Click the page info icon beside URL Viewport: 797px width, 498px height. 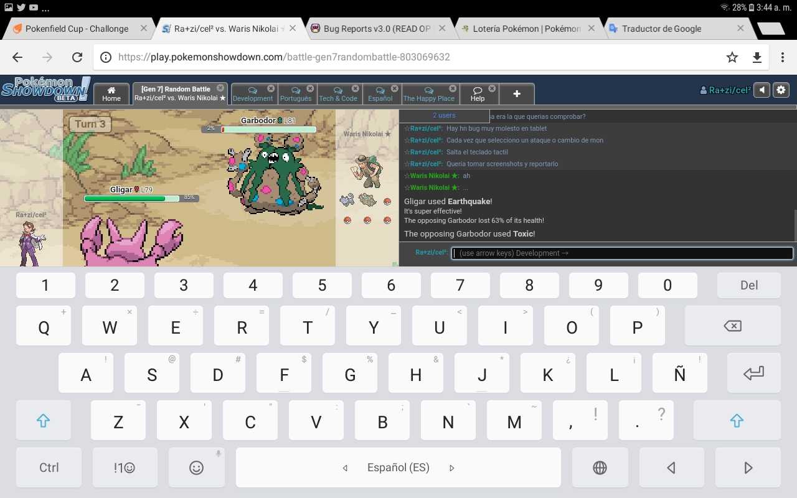[106, 57]
